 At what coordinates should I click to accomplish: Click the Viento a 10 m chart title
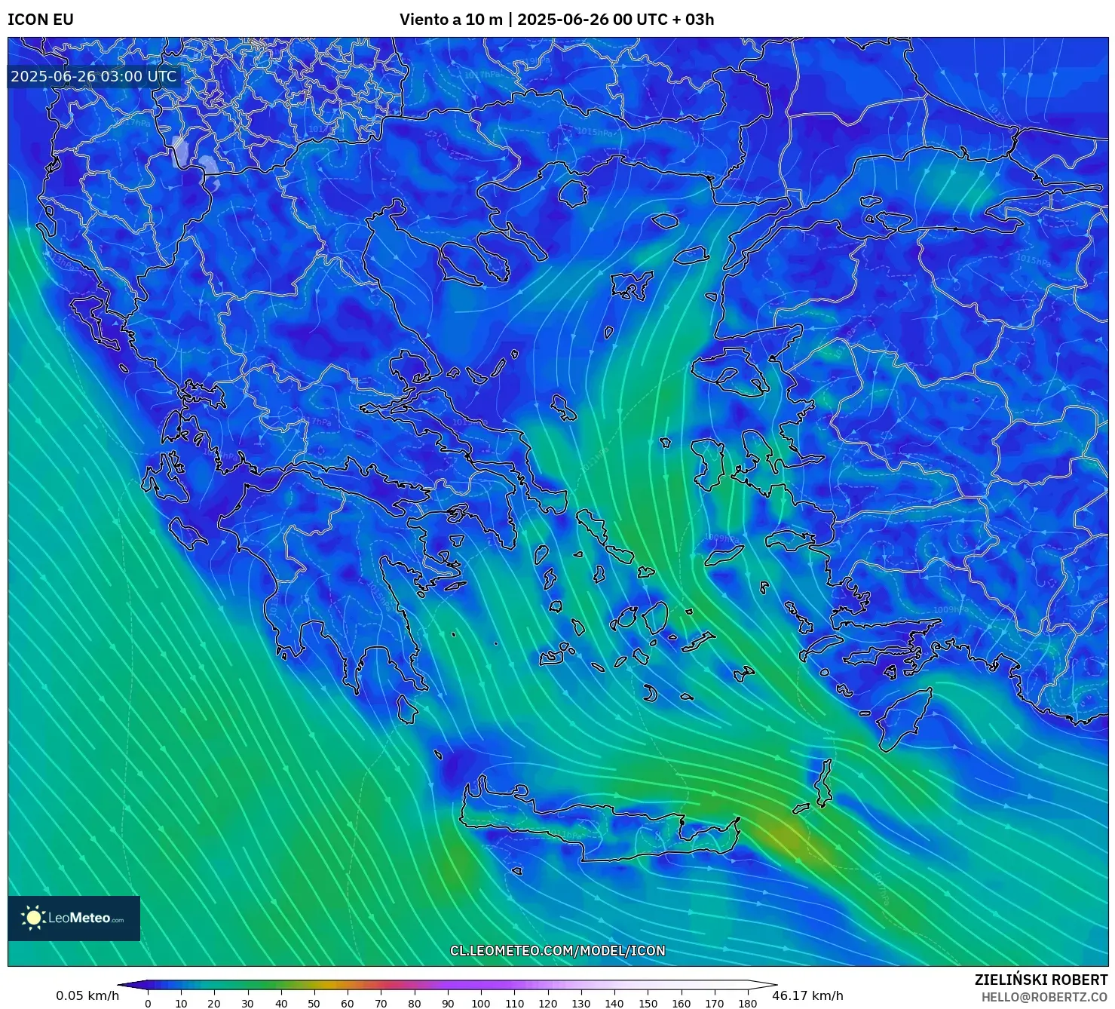click(x=556, y=20)
